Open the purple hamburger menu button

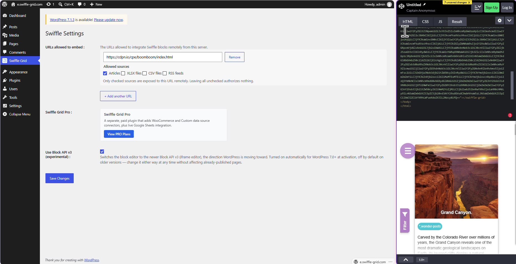[x=408, y=151]
